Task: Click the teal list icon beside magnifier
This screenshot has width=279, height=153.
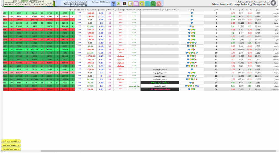Action: click(147, 4)
